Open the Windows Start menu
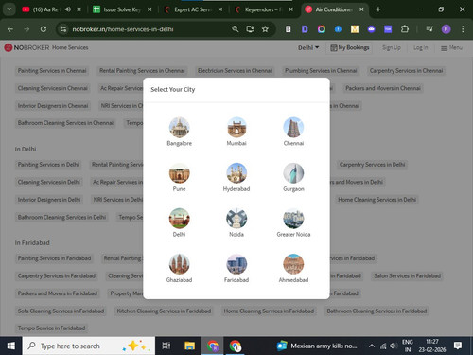Screen dimensions: 473x355 11,346
